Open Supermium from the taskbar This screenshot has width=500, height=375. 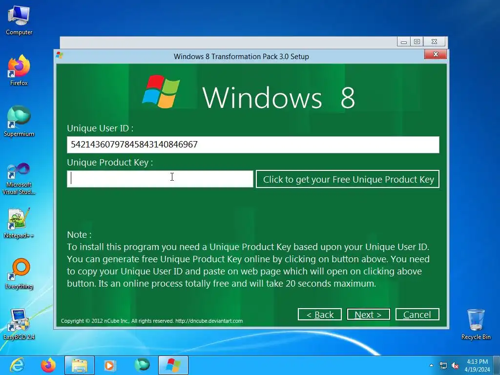pos(142,365)
